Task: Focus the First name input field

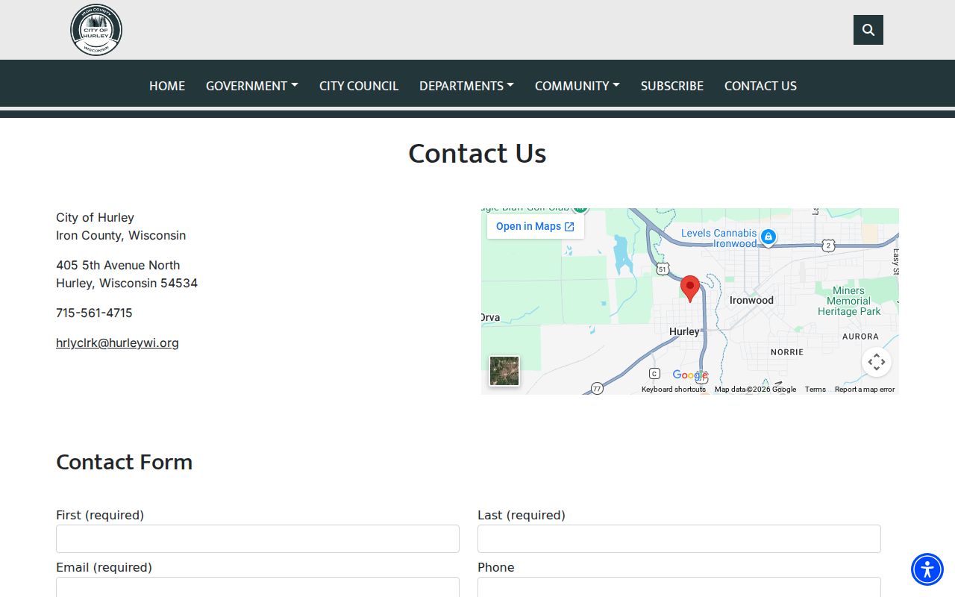Action: pyautogui.click(x=257, y=539)
